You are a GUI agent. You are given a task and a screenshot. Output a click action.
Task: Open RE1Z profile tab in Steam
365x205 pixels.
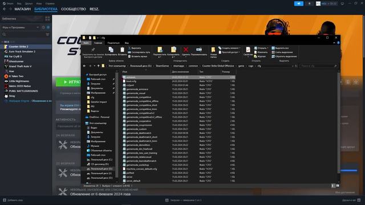[x=94, y=9]
